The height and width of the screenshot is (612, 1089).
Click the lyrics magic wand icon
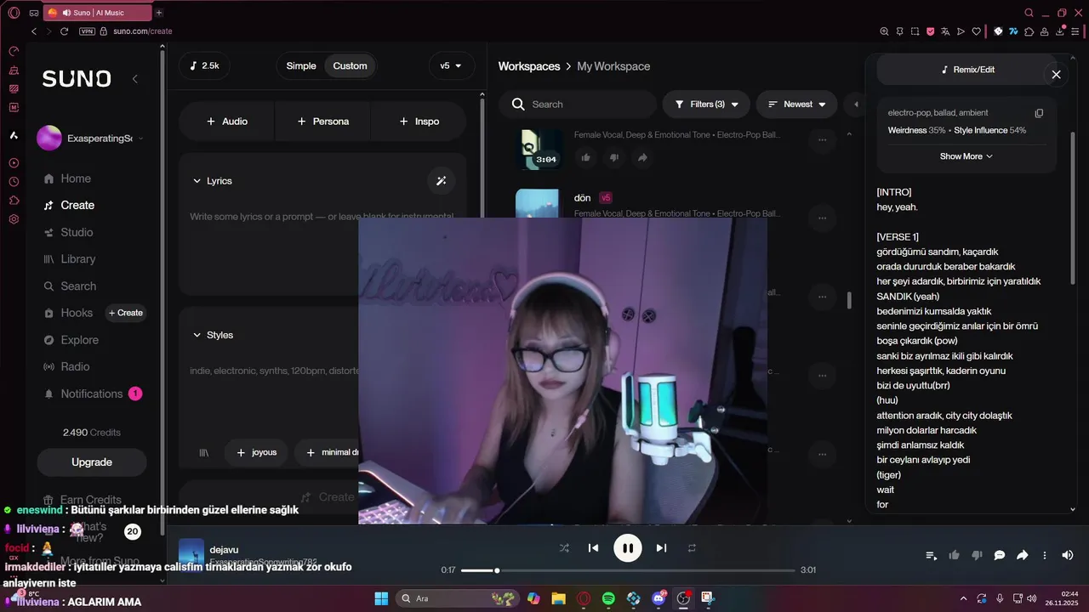point(441,181)
